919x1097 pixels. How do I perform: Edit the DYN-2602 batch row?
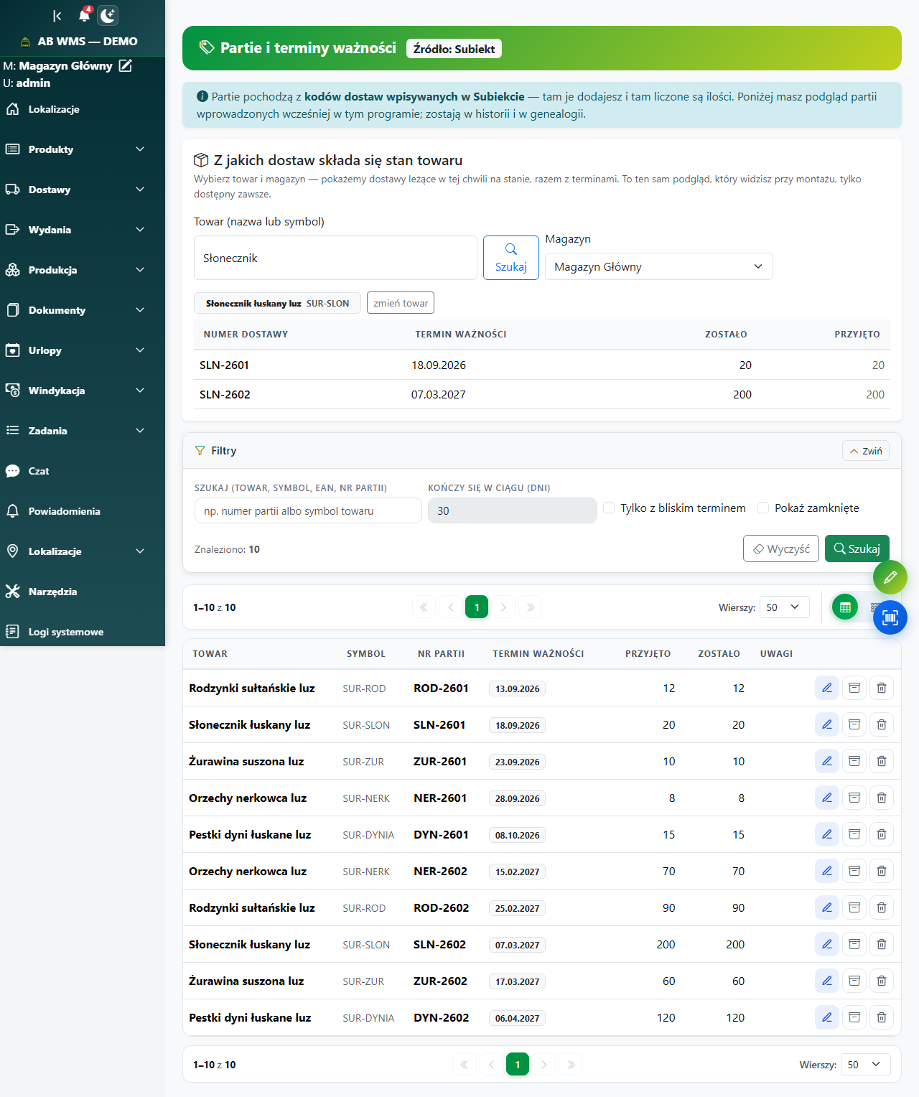pos(827,1017)
